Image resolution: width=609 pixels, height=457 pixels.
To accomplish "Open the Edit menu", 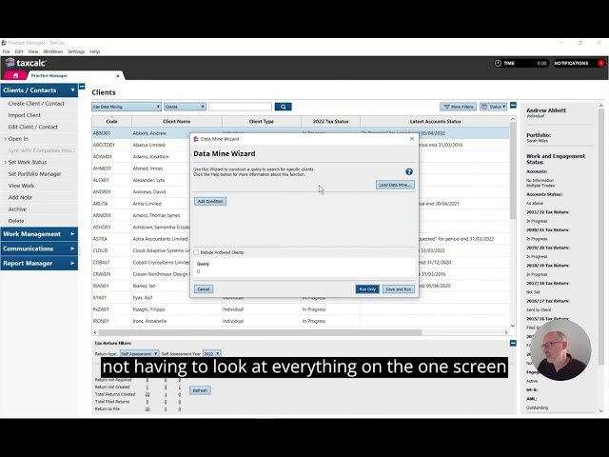I will [19, 51].
